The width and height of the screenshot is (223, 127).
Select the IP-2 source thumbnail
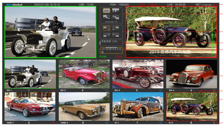[192, 106]
